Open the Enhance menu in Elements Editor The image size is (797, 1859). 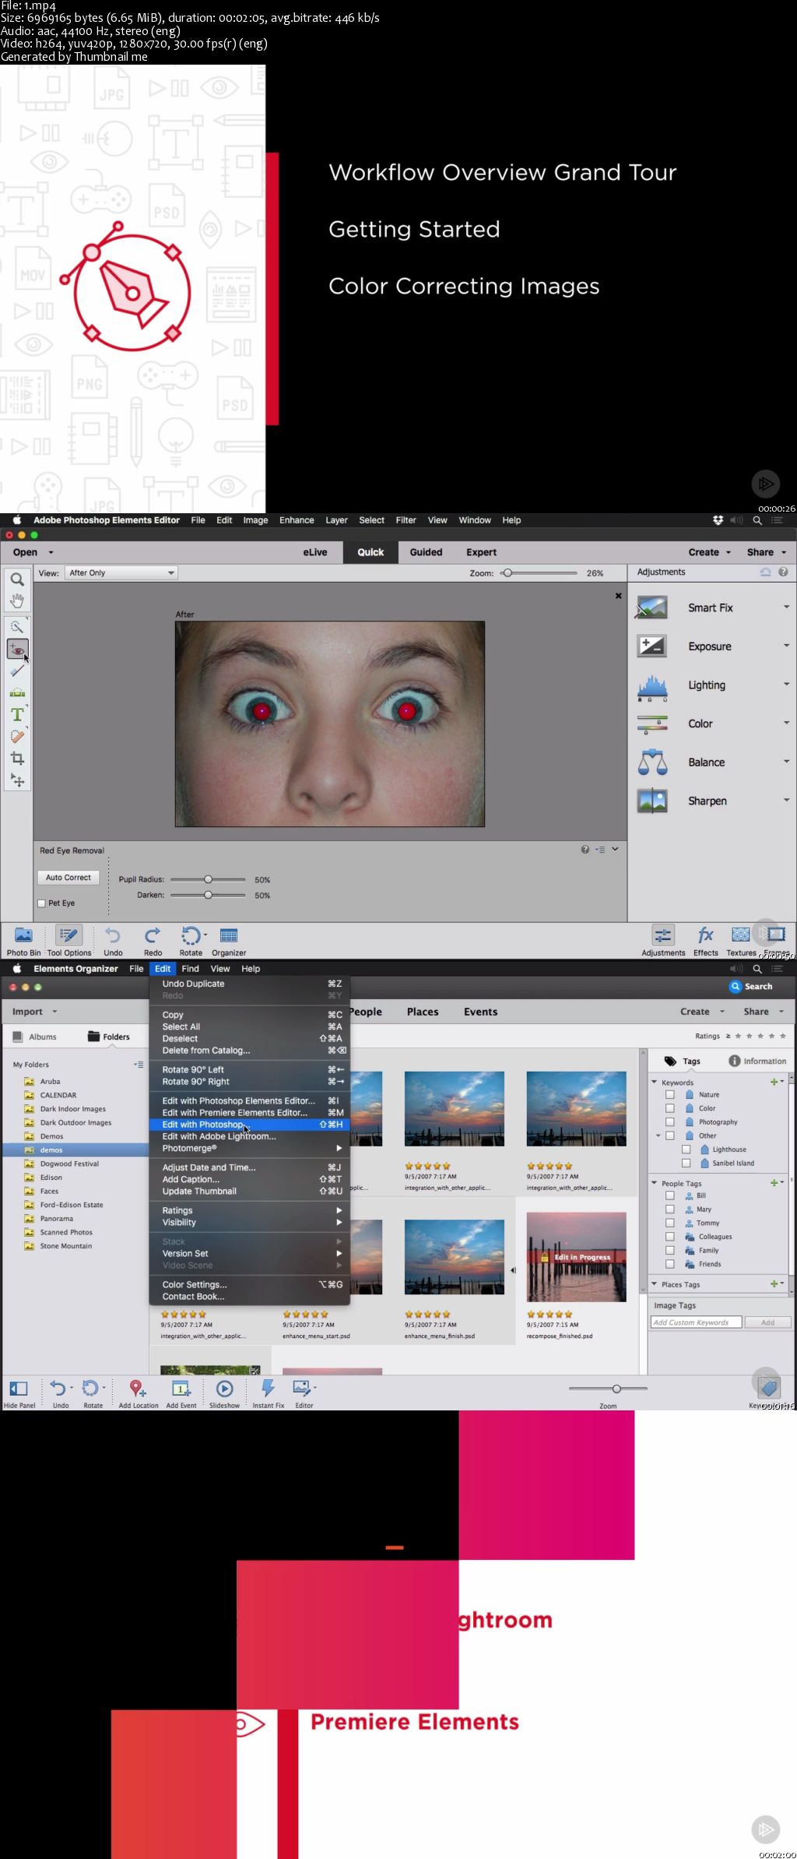[297, 520]
